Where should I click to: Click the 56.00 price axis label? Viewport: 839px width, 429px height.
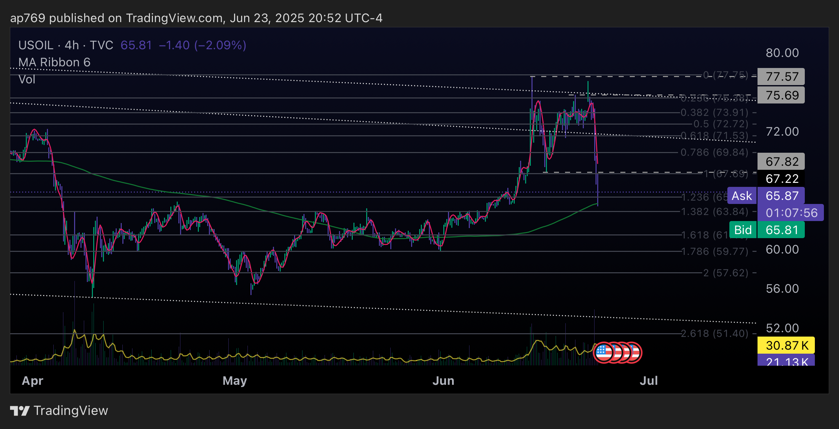tap(782, 289)
